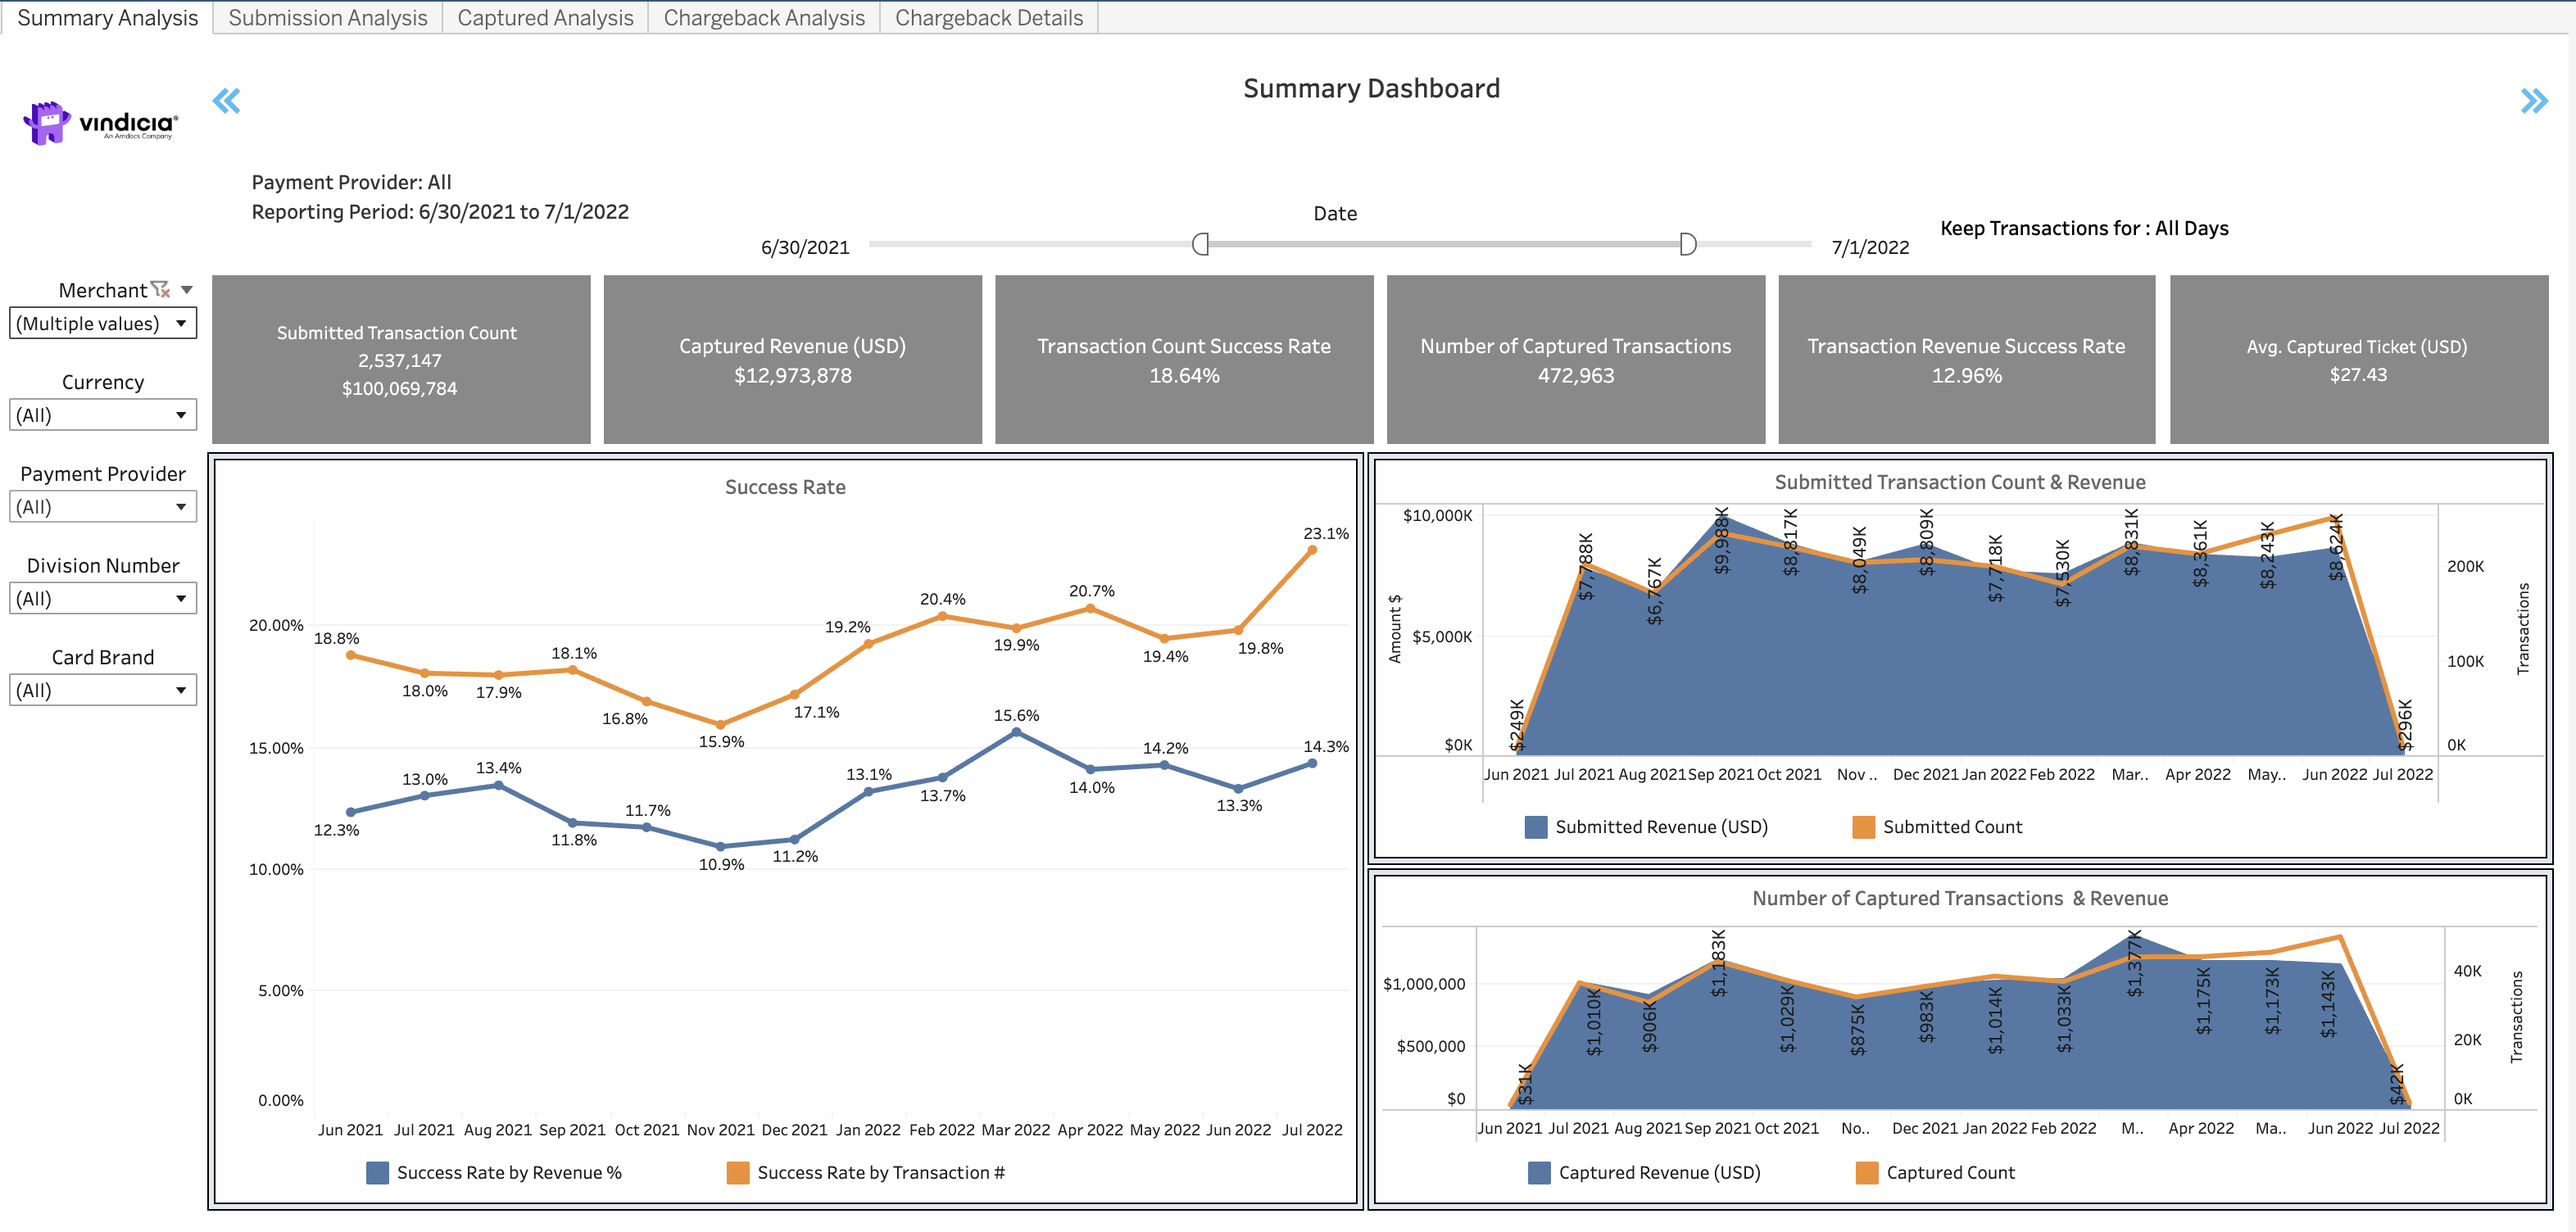Click Transaction Count Success Rate card
The height and width of the screenshot is (1232, 2576).
(1184, 359)
